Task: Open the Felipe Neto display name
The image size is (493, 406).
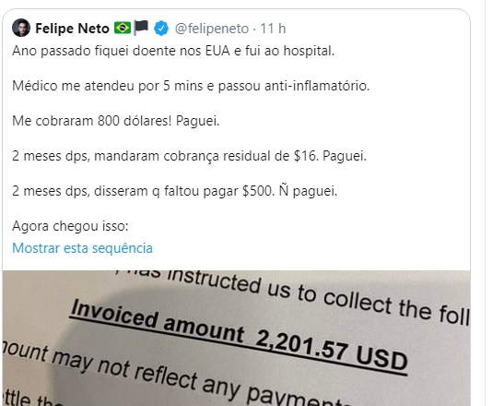Action: pos(72,29)
